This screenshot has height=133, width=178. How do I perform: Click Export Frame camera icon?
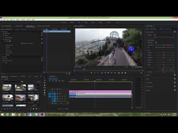125,73
